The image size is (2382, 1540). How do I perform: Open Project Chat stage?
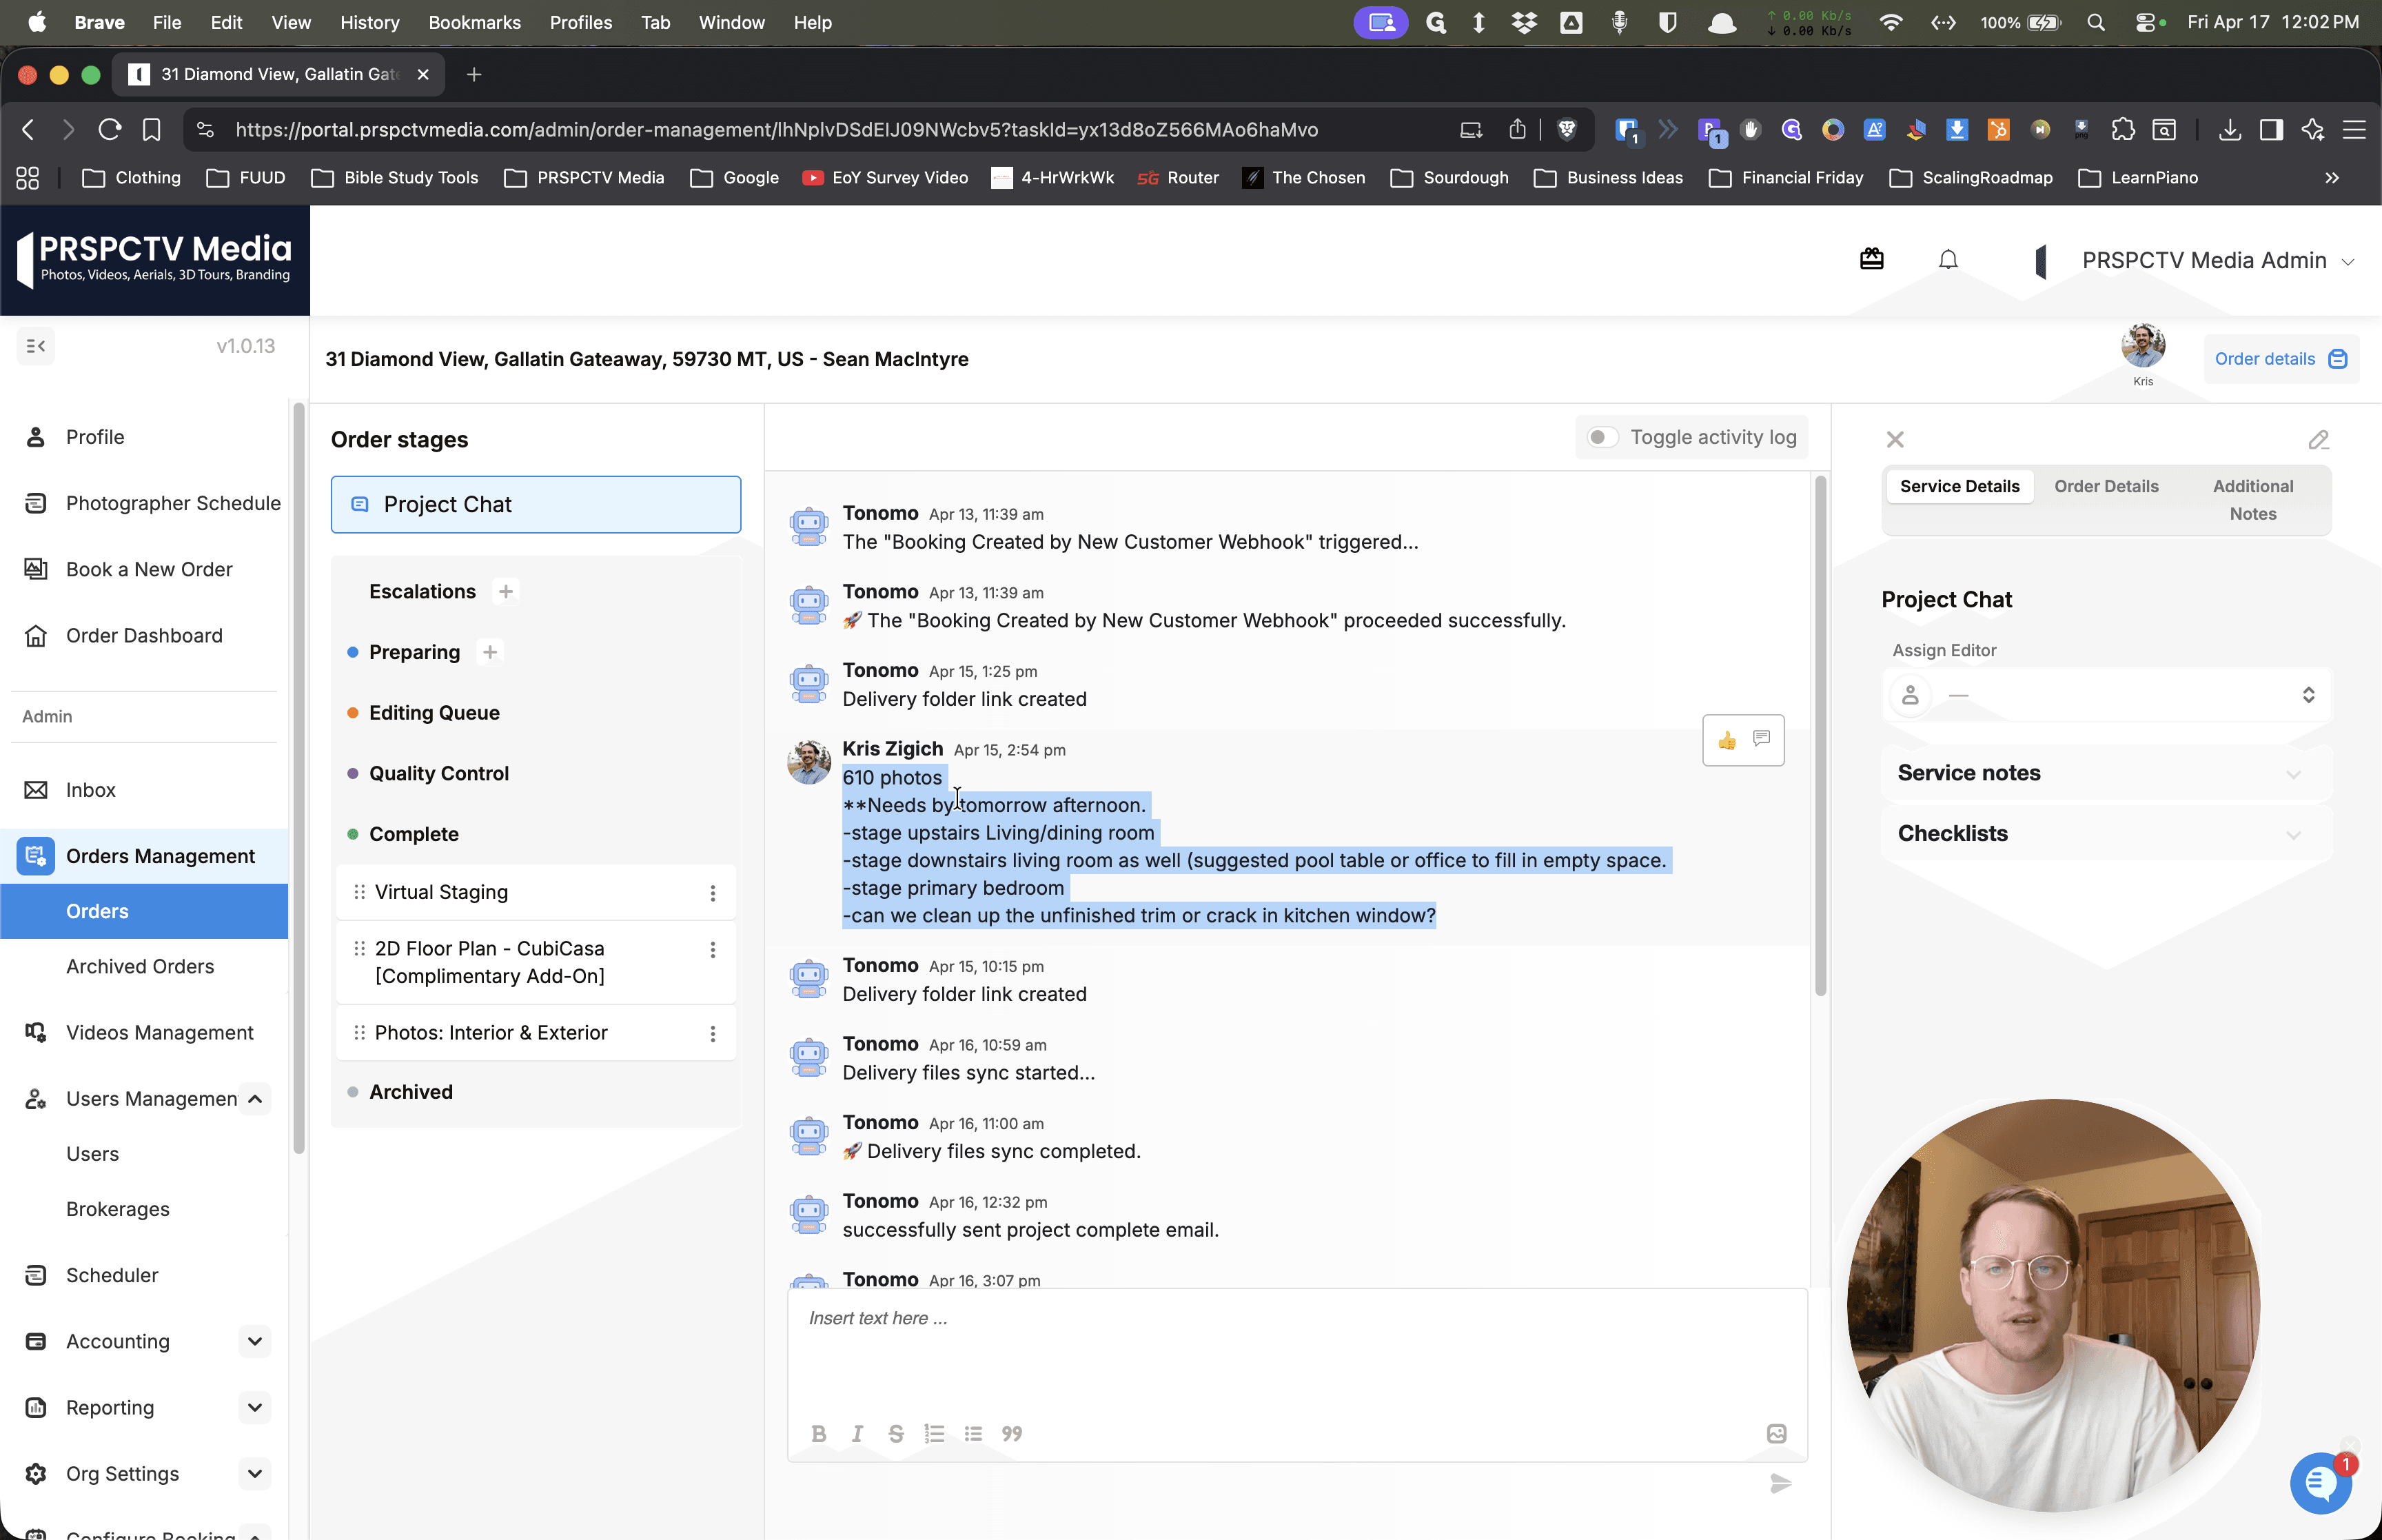pyautogui.click(x=536, y=504)
